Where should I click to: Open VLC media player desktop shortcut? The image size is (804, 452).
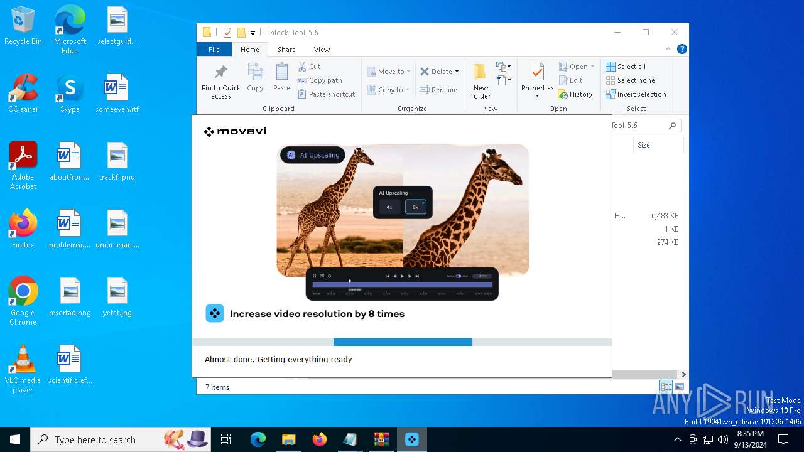[23, 369]
